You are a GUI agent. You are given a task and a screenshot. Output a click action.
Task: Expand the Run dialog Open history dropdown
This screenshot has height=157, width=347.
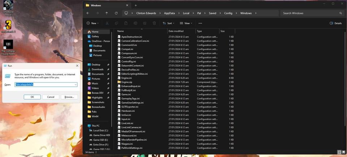75,84
